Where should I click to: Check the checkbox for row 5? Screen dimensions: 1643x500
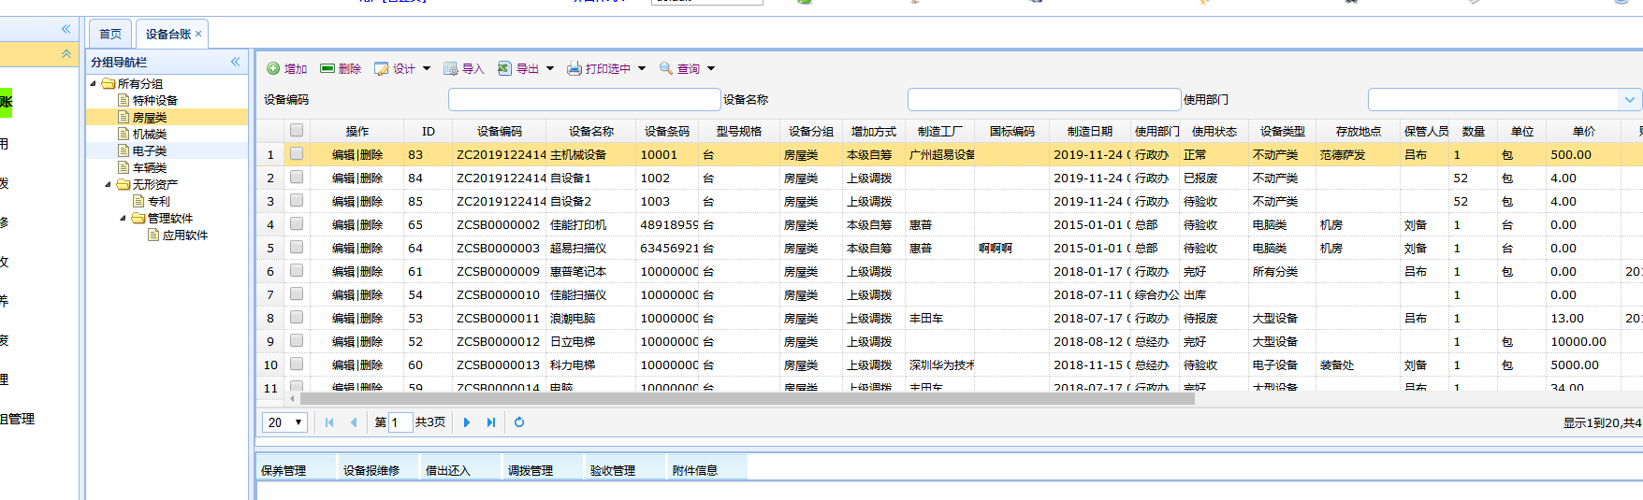tap(297, 248)
